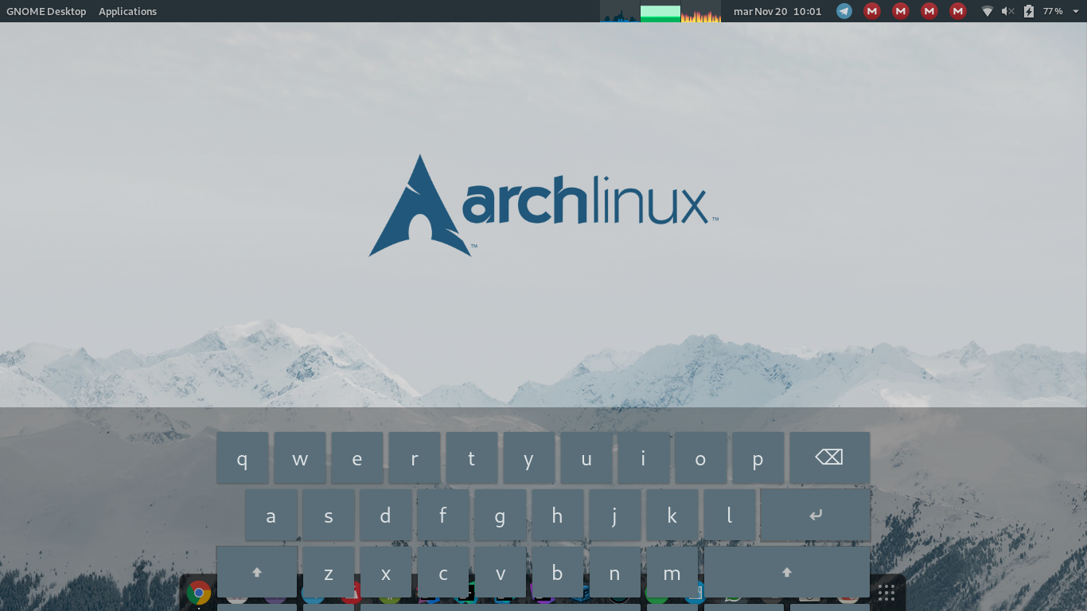Tap the a key

click(271, 515)
